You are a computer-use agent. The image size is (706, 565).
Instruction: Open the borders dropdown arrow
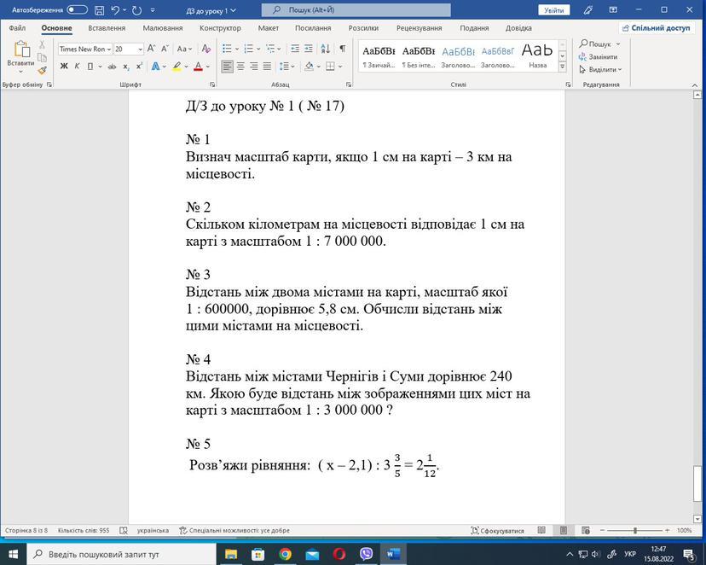click(340, 67)
